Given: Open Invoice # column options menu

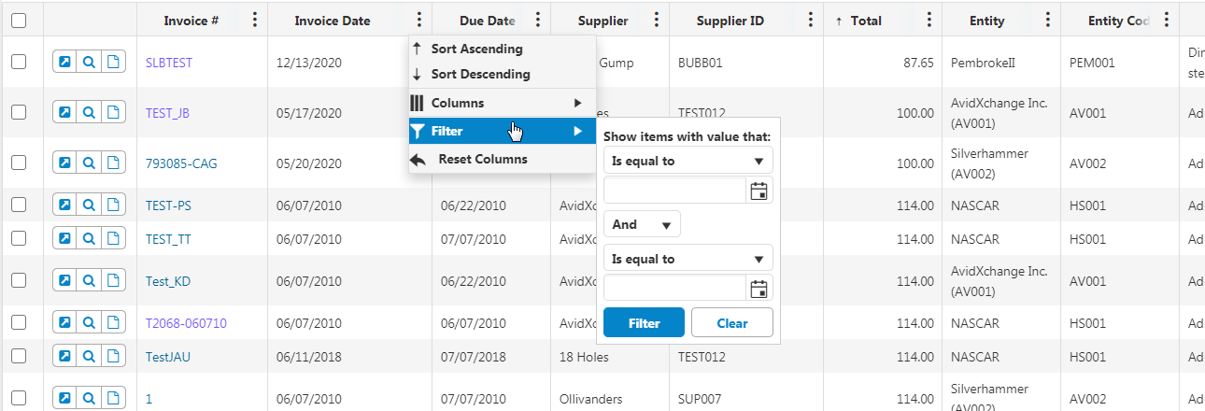Looking at the screenshot, I should point(255,21).
